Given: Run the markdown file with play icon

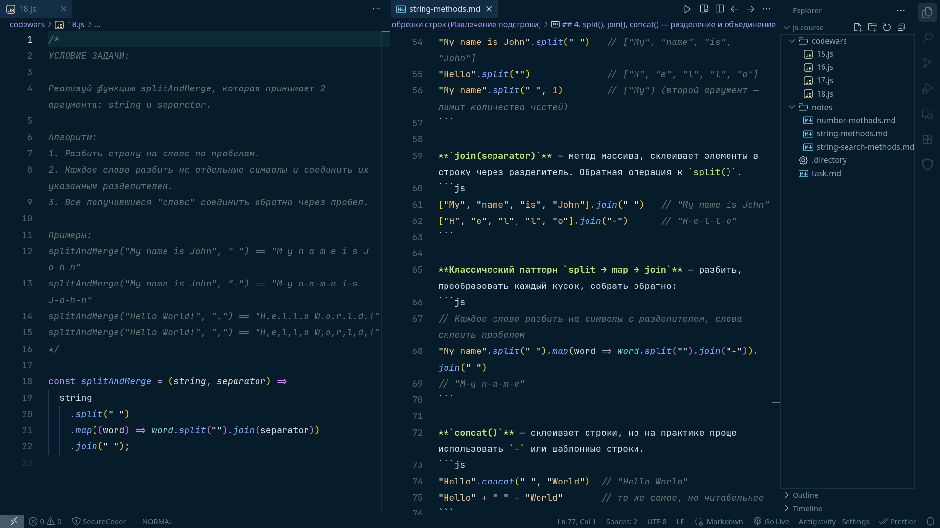Looking at the screenshot, I should 687,9.
